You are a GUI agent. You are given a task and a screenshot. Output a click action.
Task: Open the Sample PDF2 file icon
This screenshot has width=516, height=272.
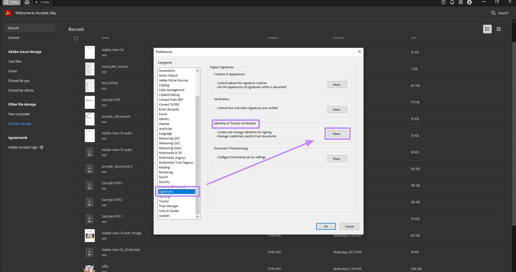[x=90, y=202]
